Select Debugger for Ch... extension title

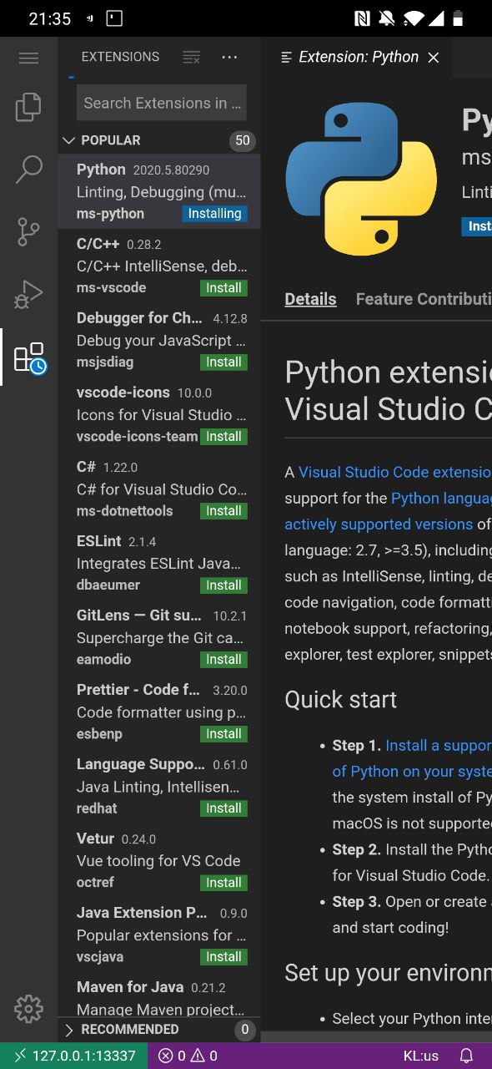[139, 318]
